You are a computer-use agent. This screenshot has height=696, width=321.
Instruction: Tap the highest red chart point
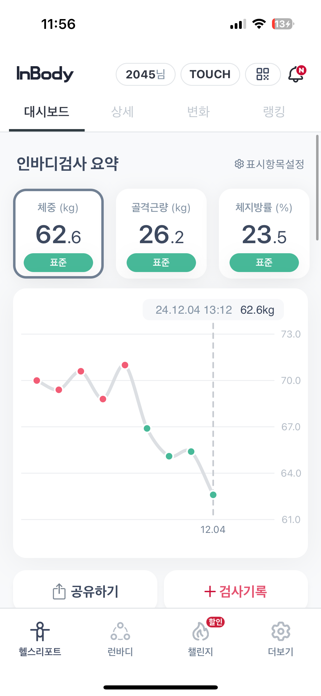click(x=125, y=365)
